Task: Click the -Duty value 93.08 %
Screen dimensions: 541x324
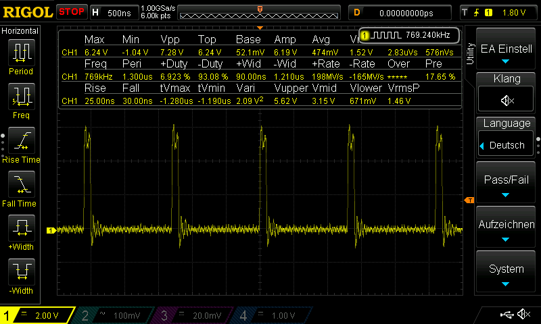Action: pos(213,76)
